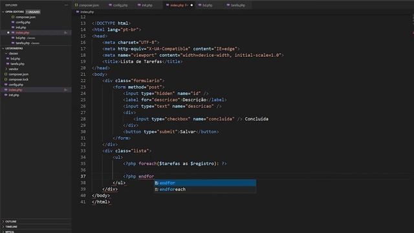
Task: Click the PHP file icon on the tarefa.php tab
Action: pyautogui.click(x=228, y=5)
